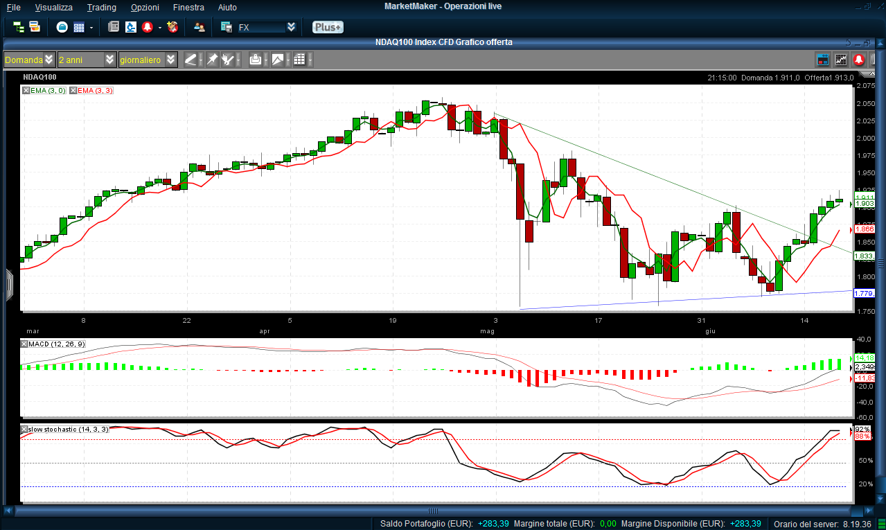Select the pencil draw-line tool
This screenshot has height=530, width=886.
(191, 60)
